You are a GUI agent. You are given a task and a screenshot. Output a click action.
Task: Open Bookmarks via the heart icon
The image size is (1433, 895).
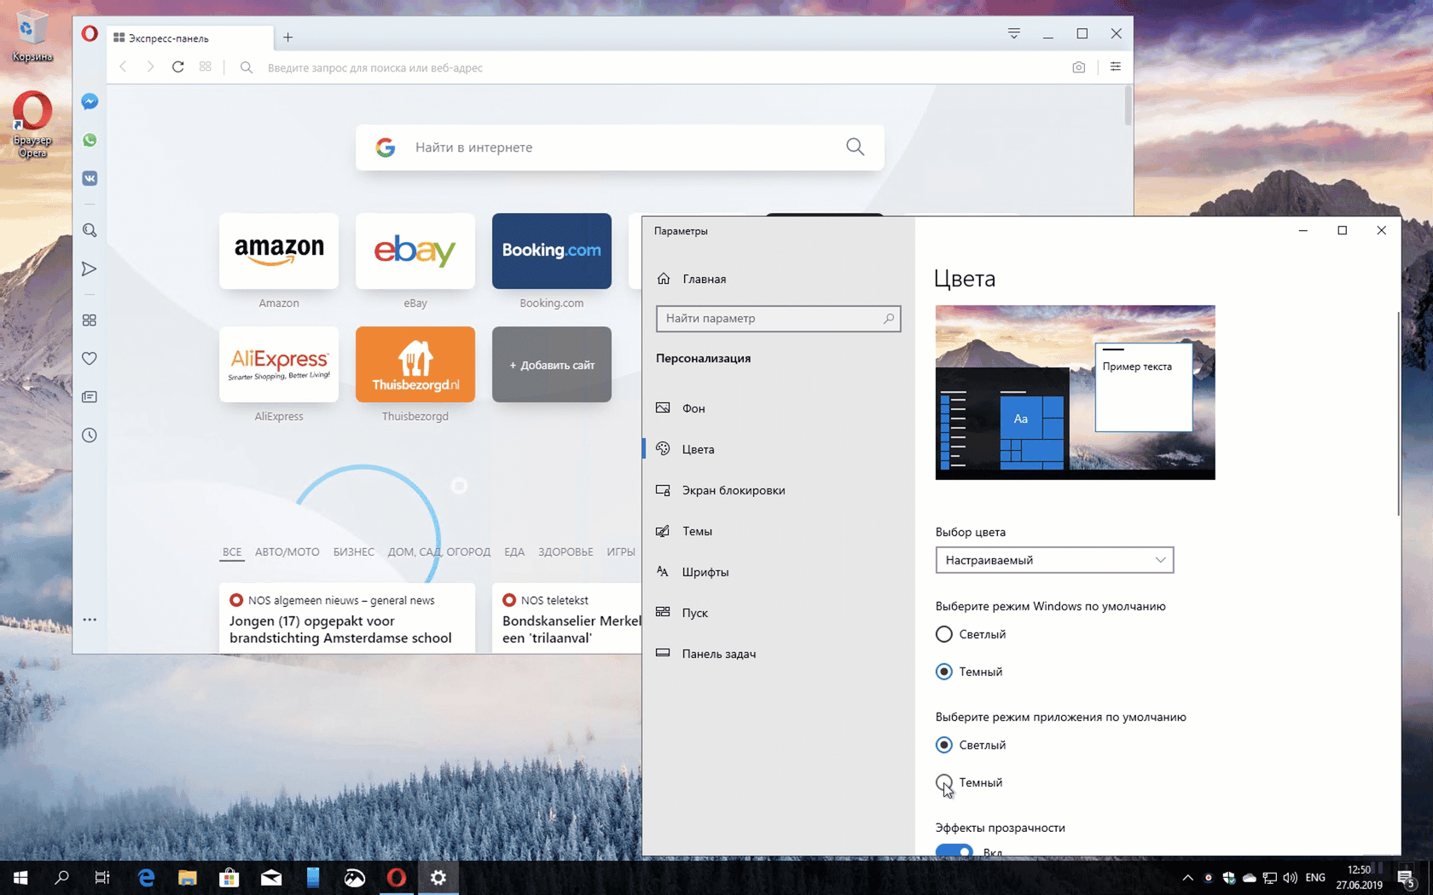click(89, 358)
